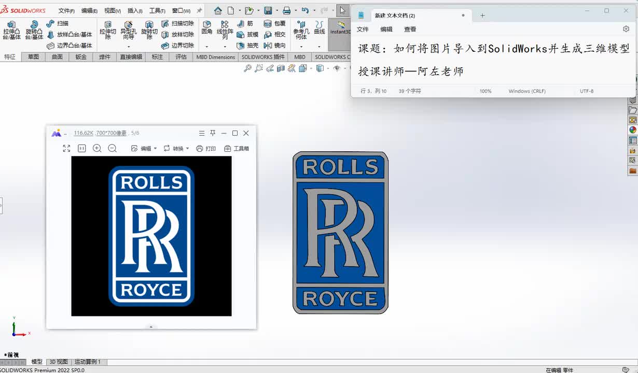The width and height of the screenshot is (638, 373).
Task: Expand dropdown under 曲线
Action: click(320, 47)
